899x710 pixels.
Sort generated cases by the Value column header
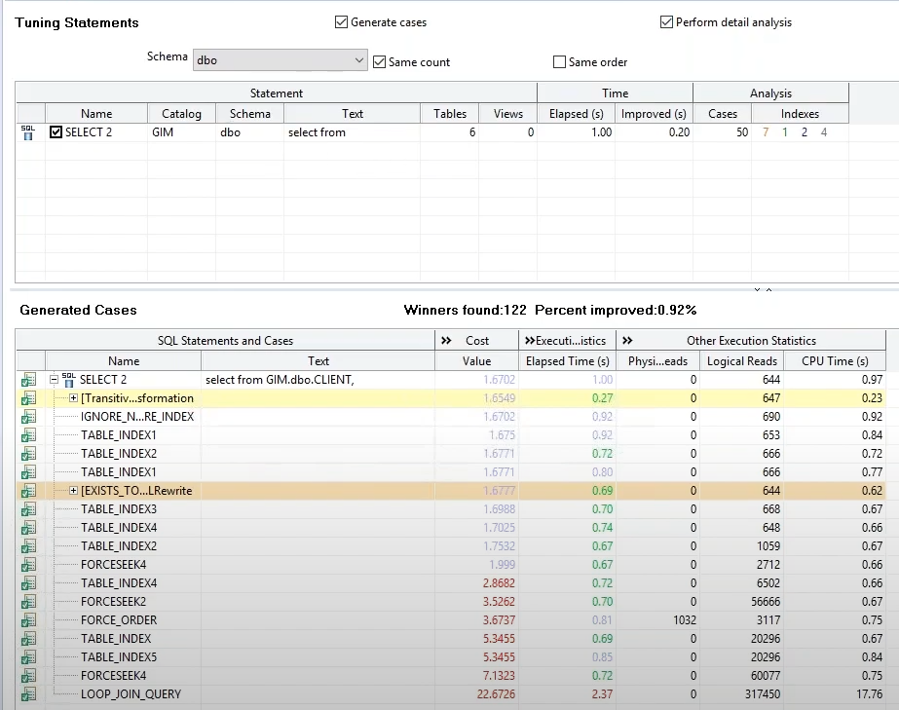[x=477, y=361]
